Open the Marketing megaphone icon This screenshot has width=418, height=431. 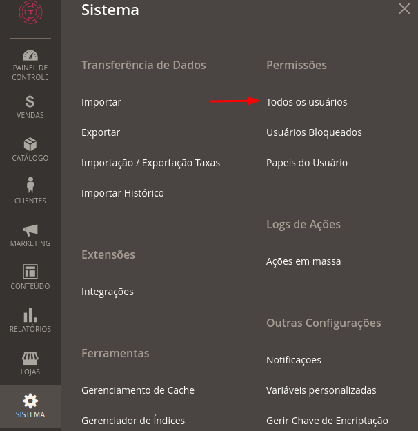30,230
